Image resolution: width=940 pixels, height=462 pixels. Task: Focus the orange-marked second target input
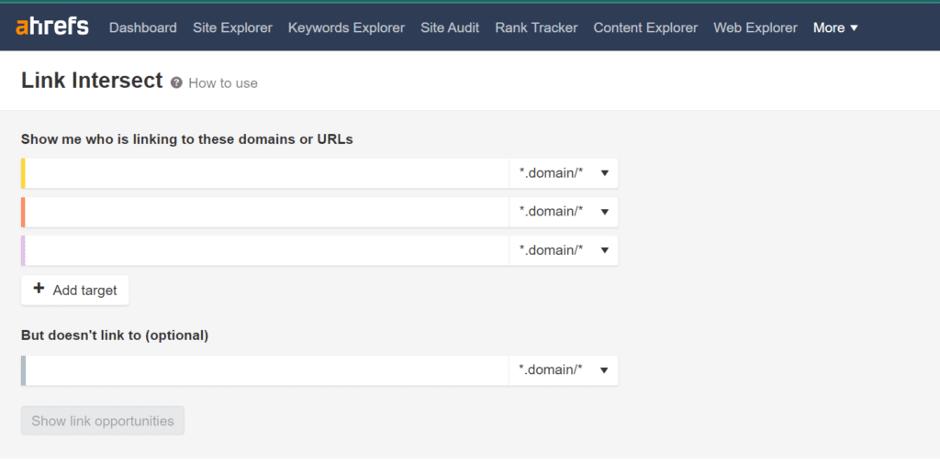point(267,212)
